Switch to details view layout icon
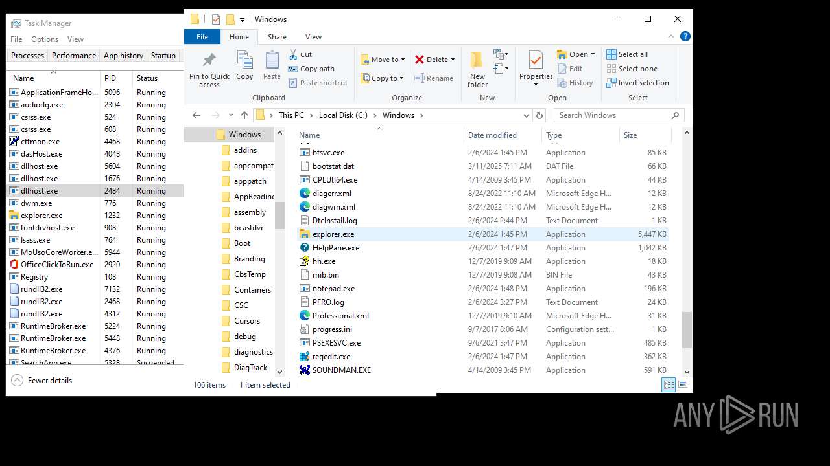This screenshot has height=466, width=830. pos(669,384)
